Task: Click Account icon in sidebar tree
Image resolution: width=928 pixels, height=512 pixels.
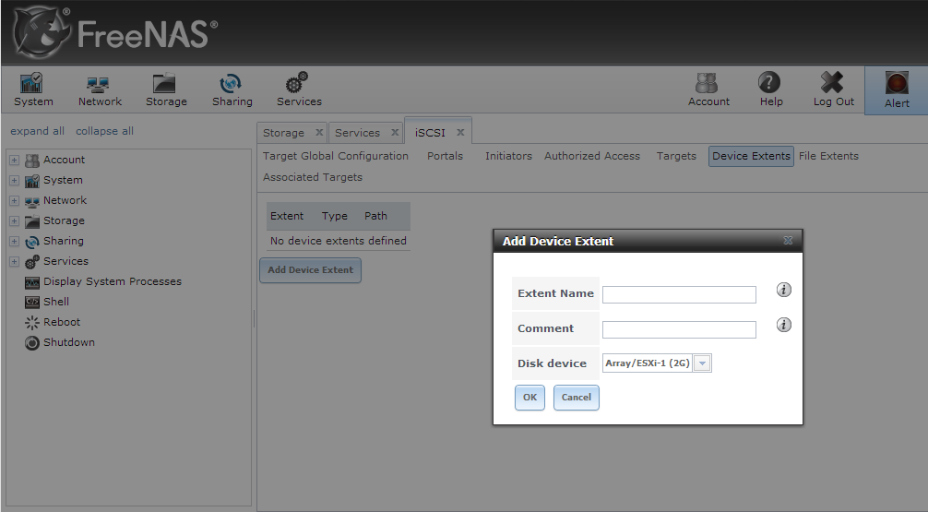Action: [x=32, y=161]
